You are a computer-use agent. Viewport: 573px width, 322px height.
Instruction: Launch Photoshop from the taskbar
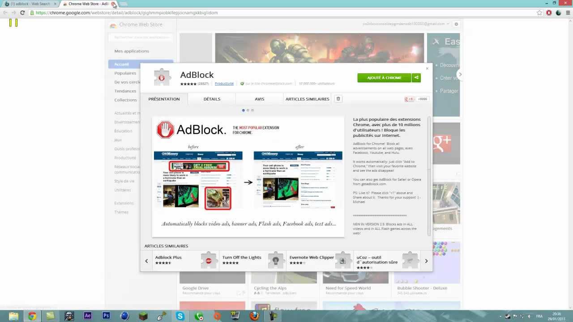(106, 316)
